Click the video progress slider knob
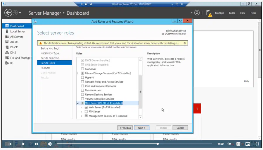 coord(158,144)
